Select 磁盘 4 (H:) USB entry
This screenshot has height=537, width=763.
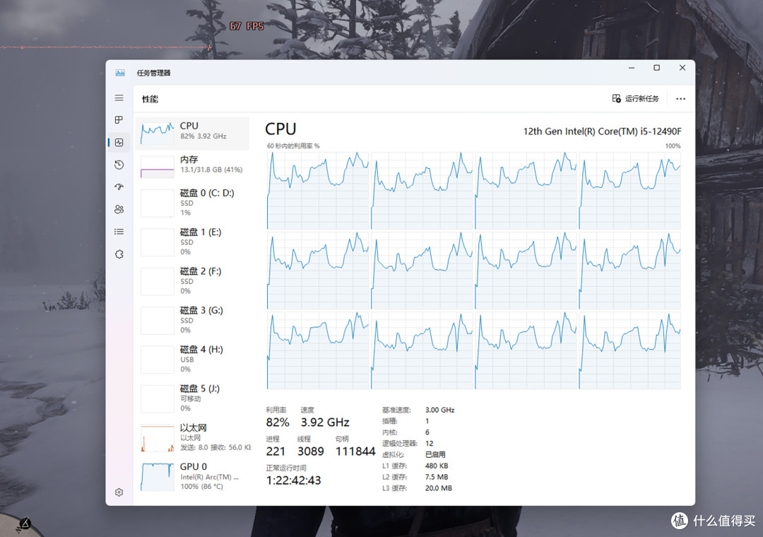[x=192, y=359]
